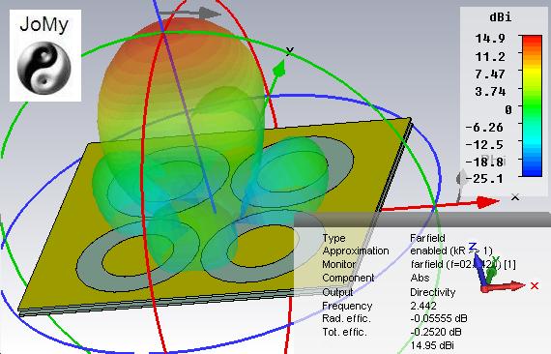Click the Rad. effic. value -0.05555 dB
The height and width of the screenshot is (354, 551).
(438, 318)
